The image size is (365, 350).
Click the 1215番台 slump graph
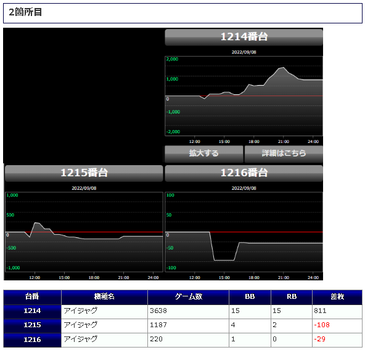[x=84, y=232]
